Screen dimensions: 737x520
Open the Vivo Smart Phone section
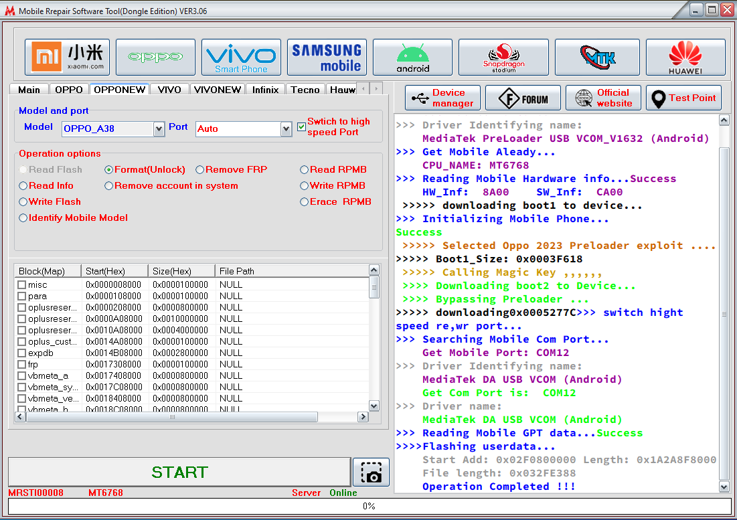[x=241, y=58]
